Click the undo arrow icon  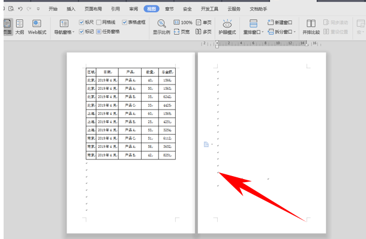coord(20,9)
